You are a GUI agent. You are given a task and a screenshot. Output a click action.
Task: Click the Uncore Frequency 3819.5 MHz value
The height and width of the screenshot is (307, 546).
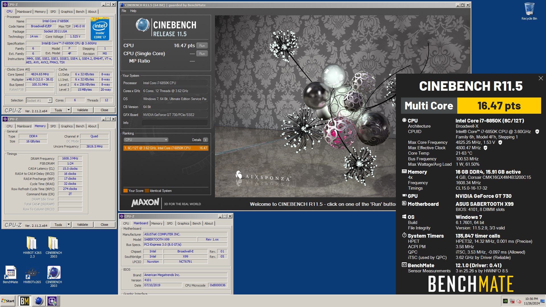pos(94,147)
